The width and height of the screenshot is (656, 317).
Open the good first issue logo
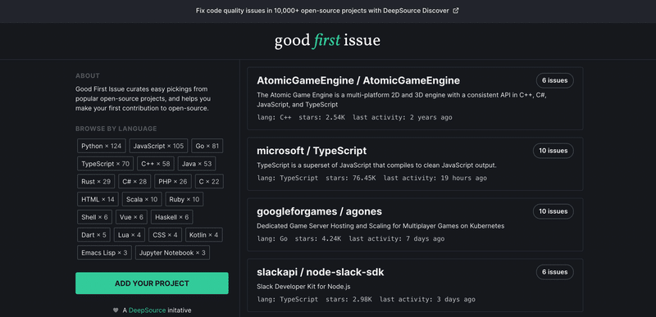click(x=327, y=41)
